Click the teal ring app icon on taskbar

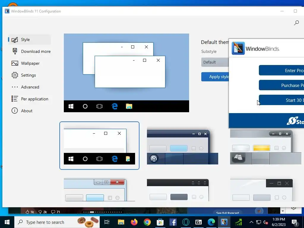pyautogui.click(x=186, y=222)
